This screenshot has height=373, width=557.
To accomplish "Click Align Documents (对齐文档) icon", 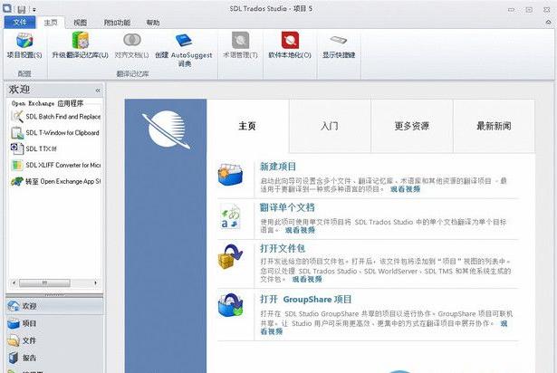I will 132,40.
